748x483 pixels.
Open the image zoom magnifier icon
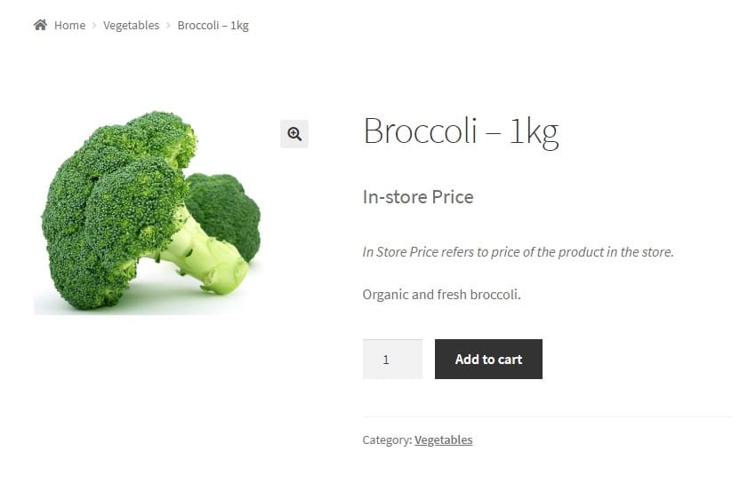click(x=294, y=134)
